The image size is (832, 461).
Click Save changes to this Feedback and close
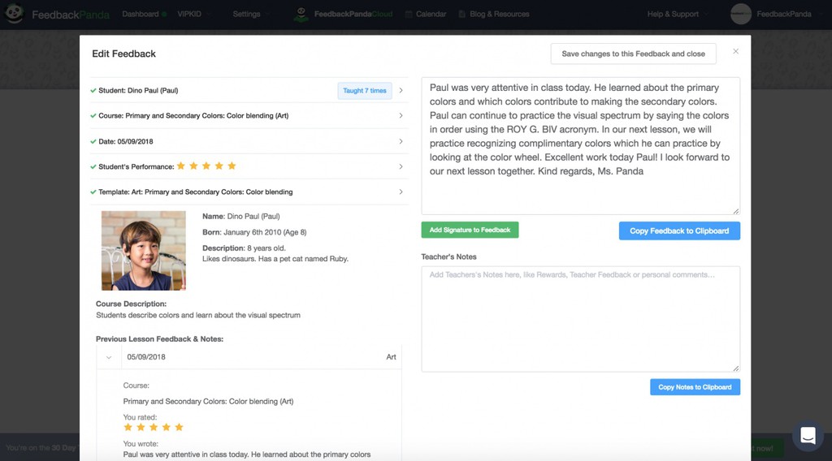[x=633, y=54]
